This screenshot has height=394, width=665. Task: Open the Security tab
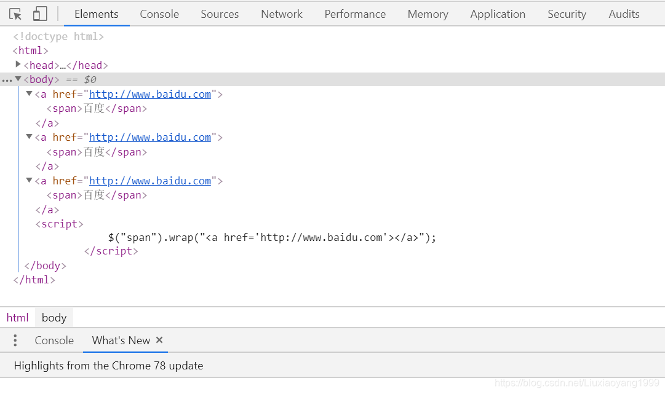567,14
